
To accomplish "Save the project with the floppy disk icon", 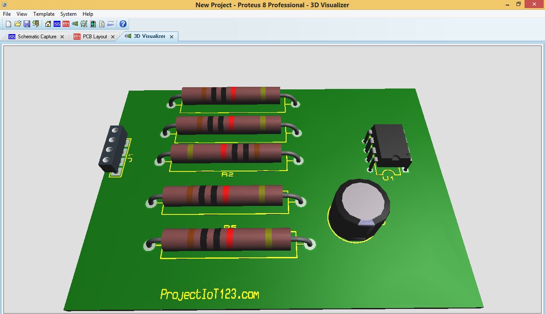I will point(27,24).
